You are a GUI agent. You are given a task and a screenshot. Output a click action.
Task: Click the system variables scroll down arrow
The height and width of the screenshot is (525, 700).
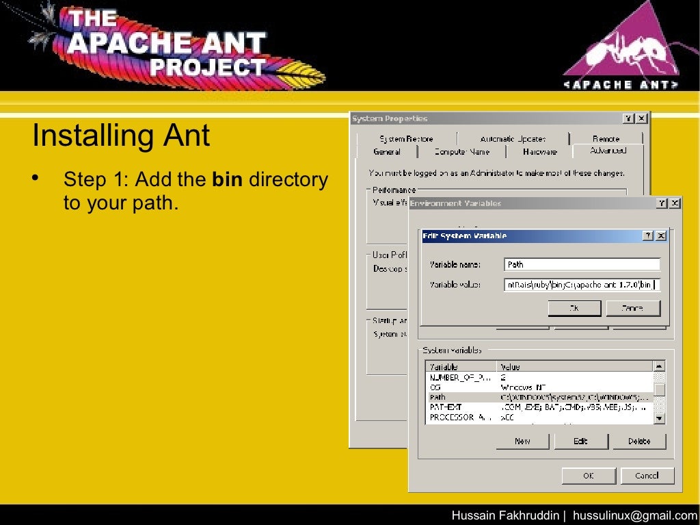[x=660, y=419]
